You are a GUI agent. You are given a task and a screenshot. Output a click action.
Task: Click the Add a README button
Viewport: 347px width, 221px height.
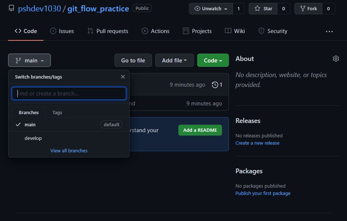pos(200,130)
